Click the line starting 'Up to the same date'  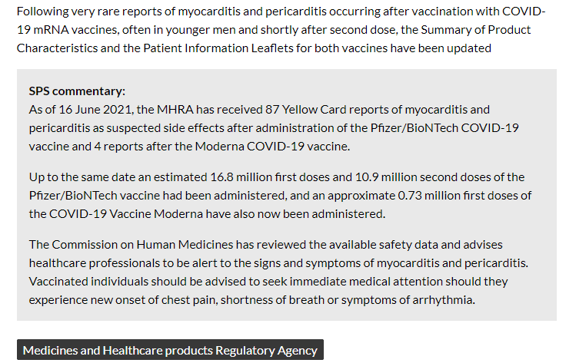tap(277, 177)
